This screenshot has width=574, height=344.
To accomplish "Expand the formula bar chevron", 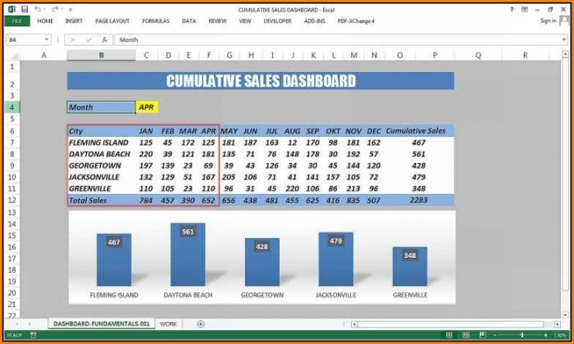I will click(x=565, y=39).
